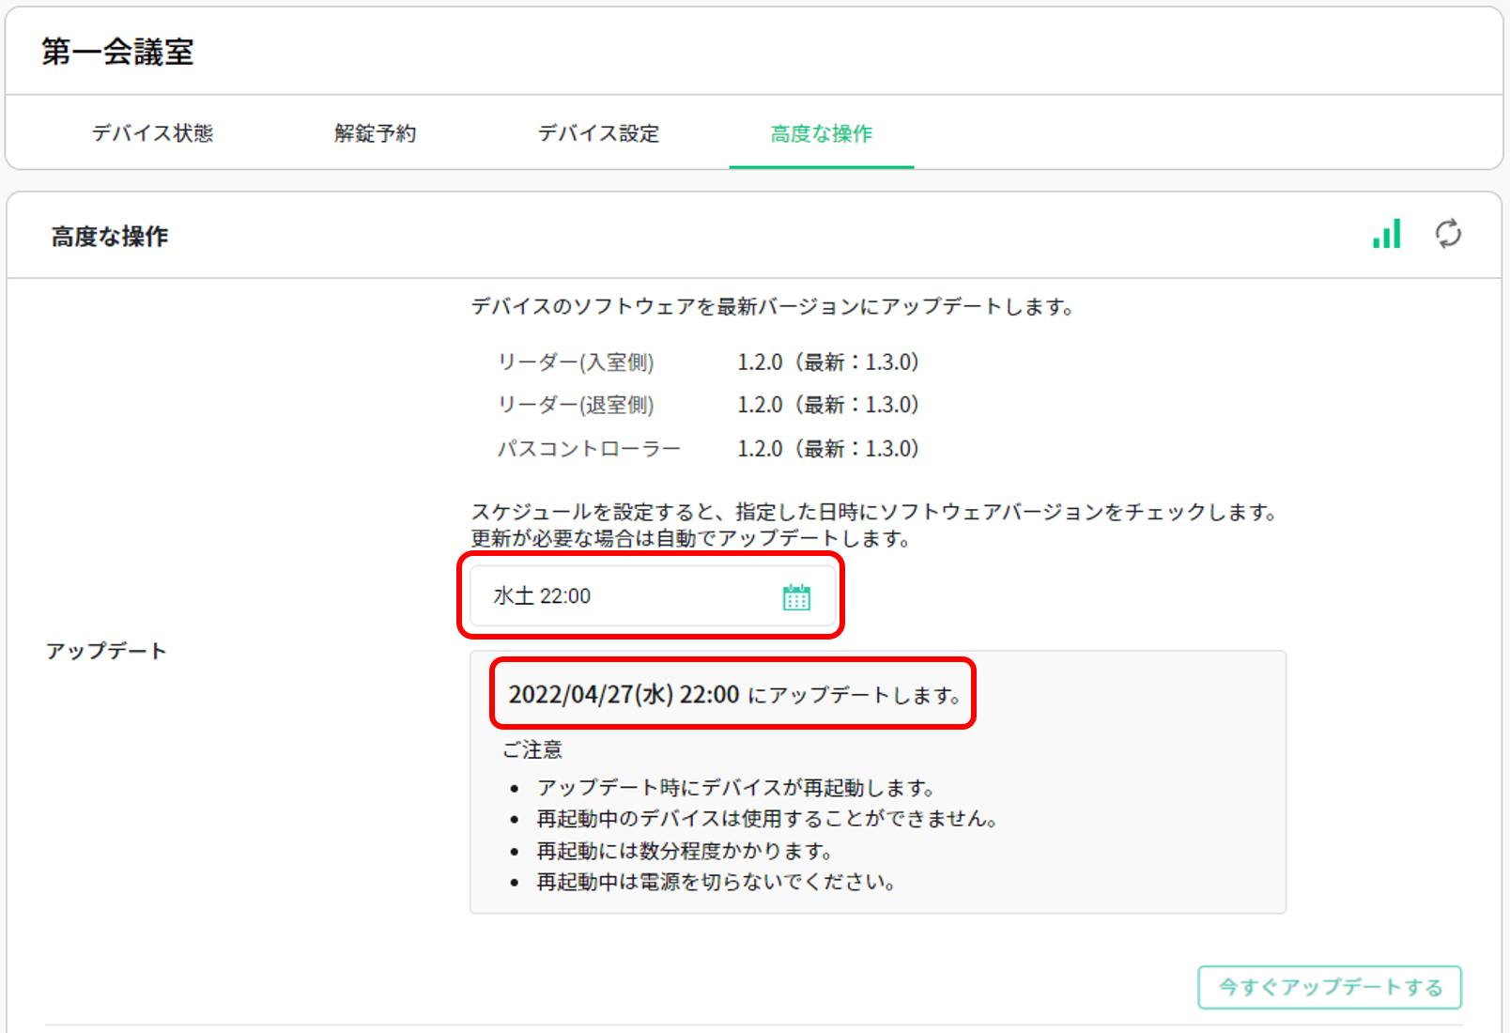
Task: Open the calendar picker for update schedule
Action: (x=794, y=596)
